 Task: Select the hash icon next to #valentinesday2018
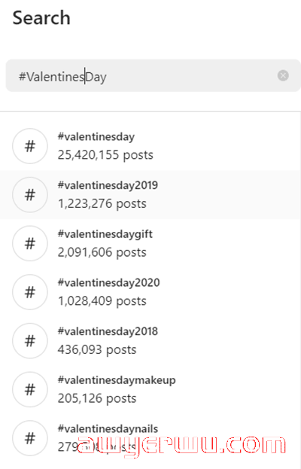tap(30, 341)
